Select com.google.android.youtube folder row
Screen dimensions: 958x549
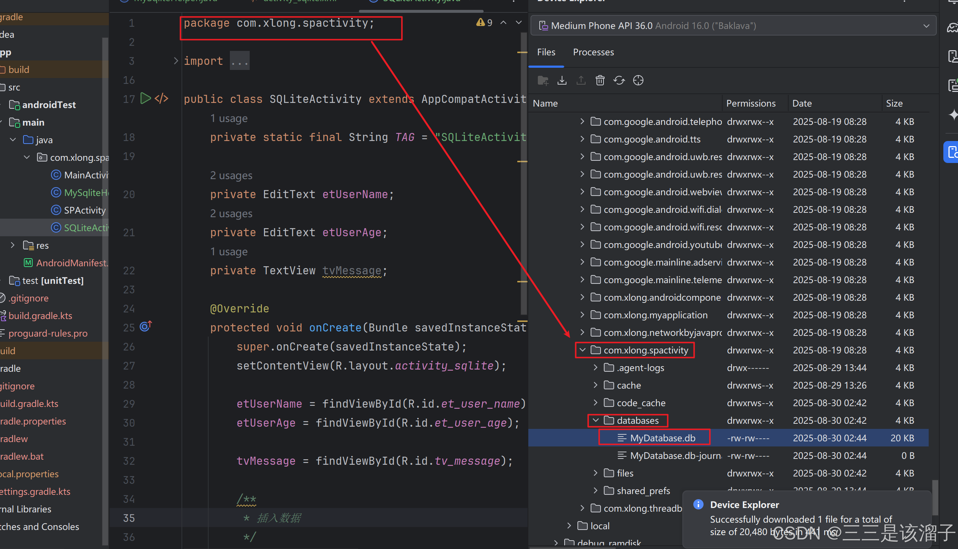(x=728, y=244)
